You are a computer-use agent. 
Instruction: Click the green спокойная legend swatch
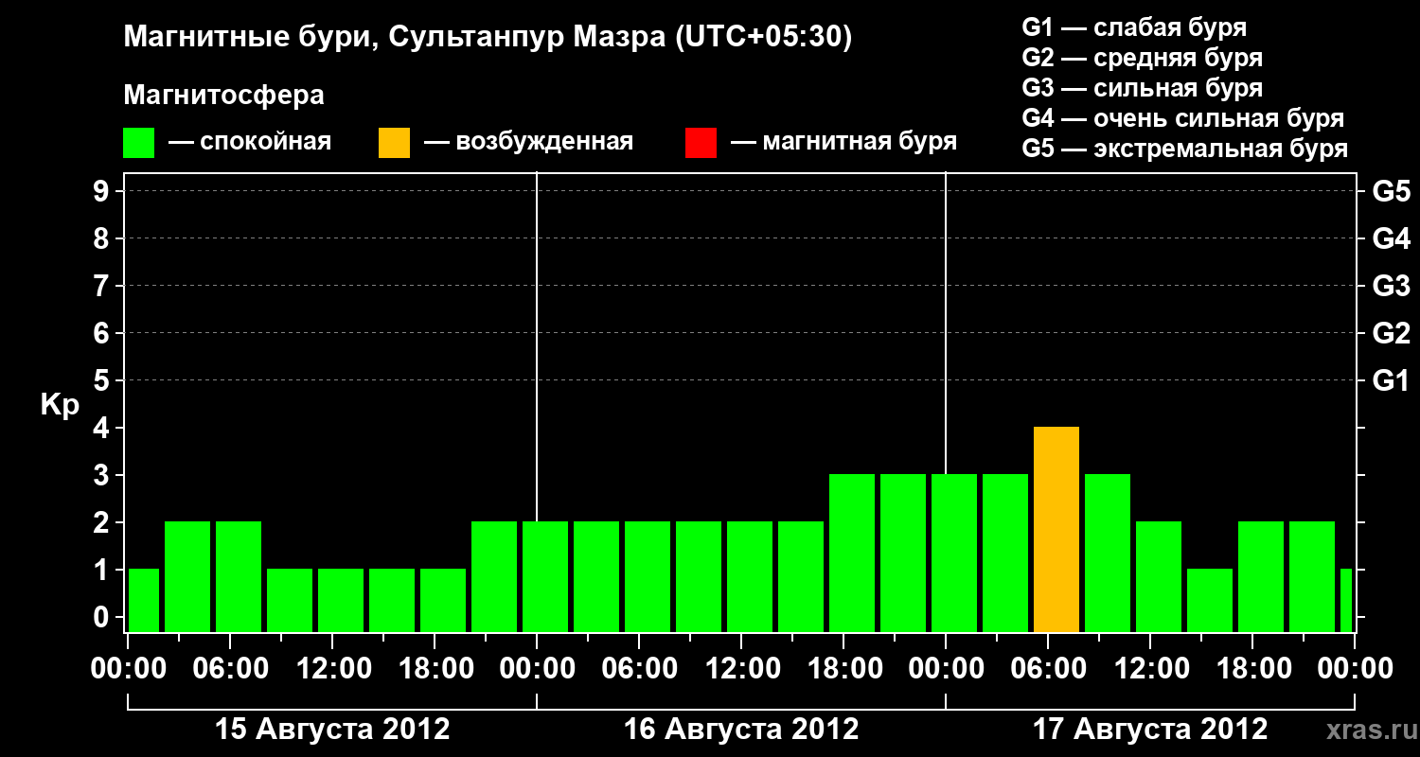click(139, 143)
